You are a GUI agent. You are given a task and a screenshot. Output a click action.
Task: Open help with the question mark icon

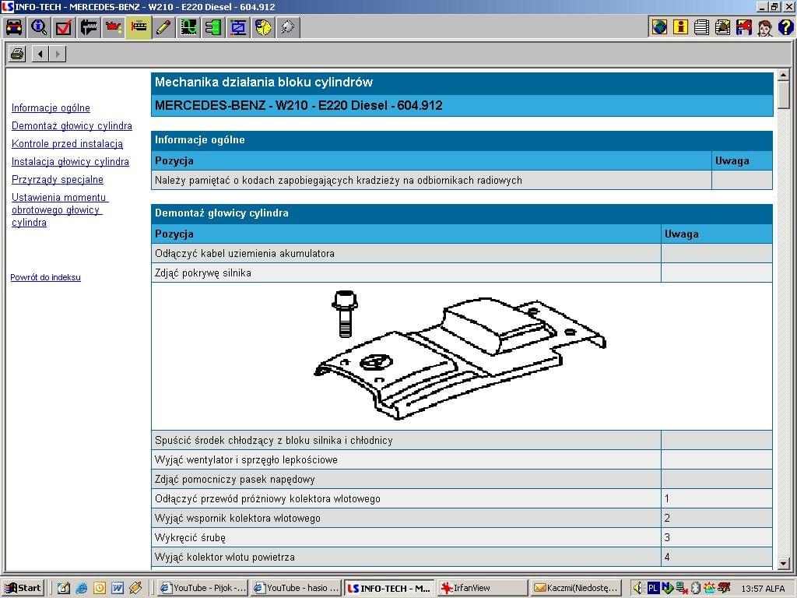(x=785, y=27)
